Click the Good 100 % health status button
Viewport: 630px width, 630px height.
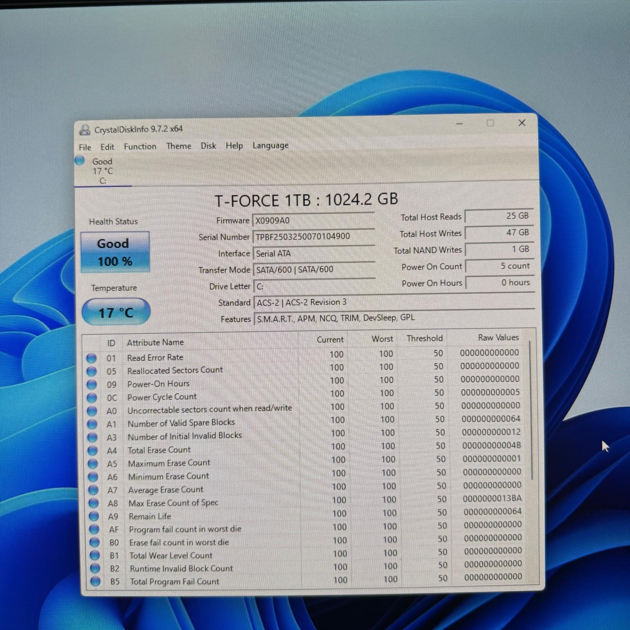click(x=115, y=252)
